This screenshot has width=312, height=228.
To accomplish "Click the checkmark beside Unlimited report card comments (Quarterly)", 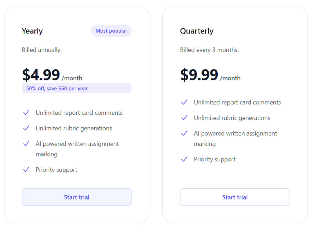I will 184,102.
